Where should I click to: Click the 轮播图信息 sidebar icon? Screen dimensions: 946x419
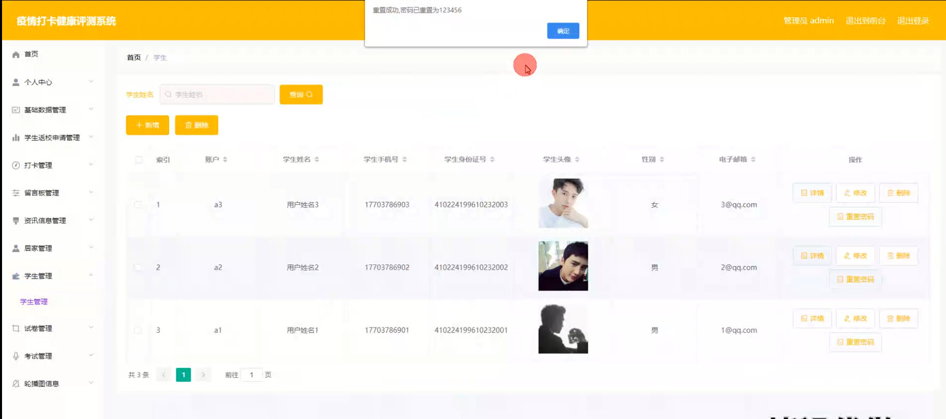(x=16, y=384)
